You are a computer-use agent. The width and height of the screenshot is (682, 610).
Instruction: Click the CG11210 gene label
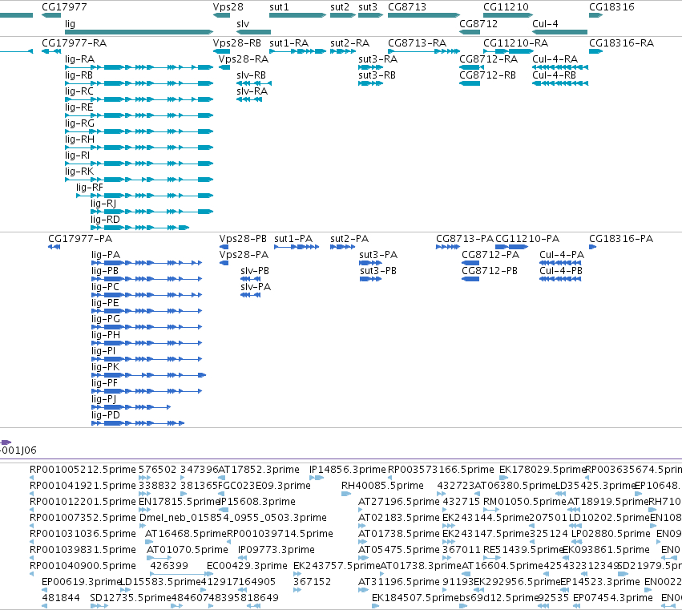tap(506, 7)
